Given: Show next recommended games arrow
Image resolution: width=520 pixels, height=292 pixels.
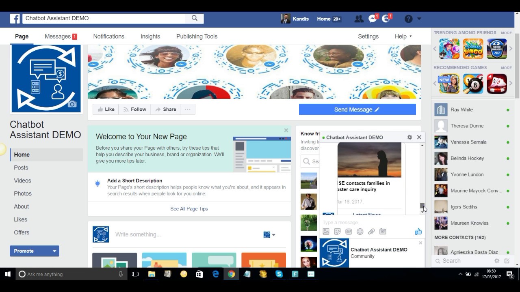Looking at the screenshot, I should (x=511, y=84).
